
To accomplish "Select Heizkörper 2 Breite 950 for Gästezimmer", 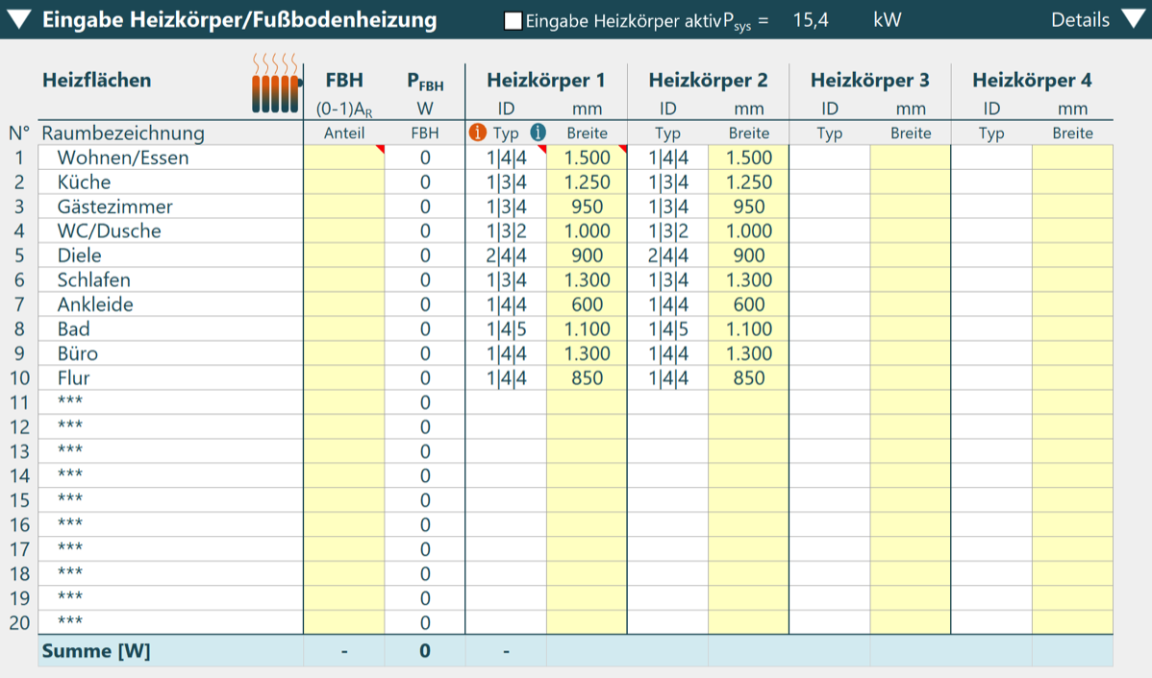I will pos(749,206).
